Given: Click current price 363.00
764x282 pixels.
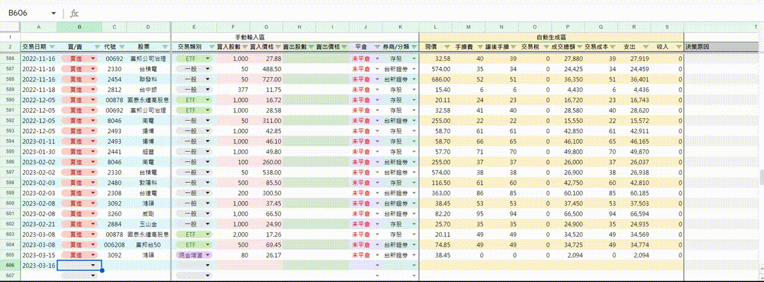Looking at the screenshot, I should tap(439, 193).
